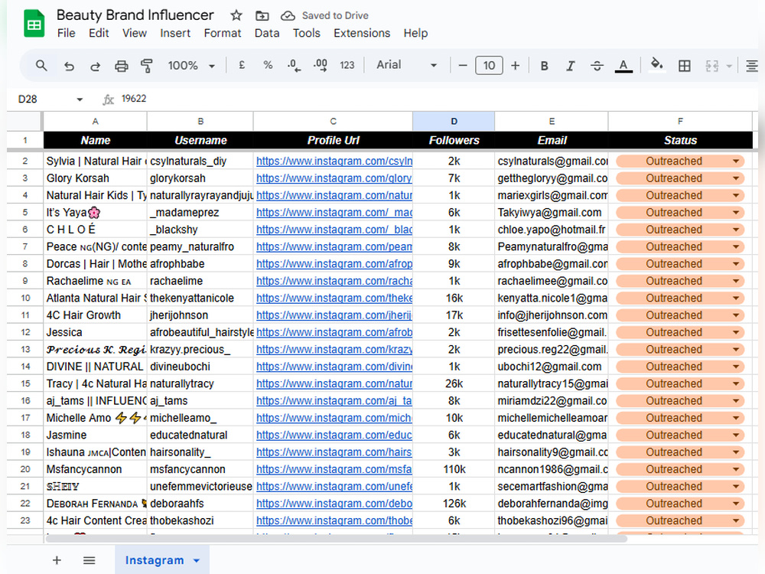Viewport: 765px width, 574px height.
Task: Open msfancycannon Instagram profile link
Action: (x=334, y=470)
